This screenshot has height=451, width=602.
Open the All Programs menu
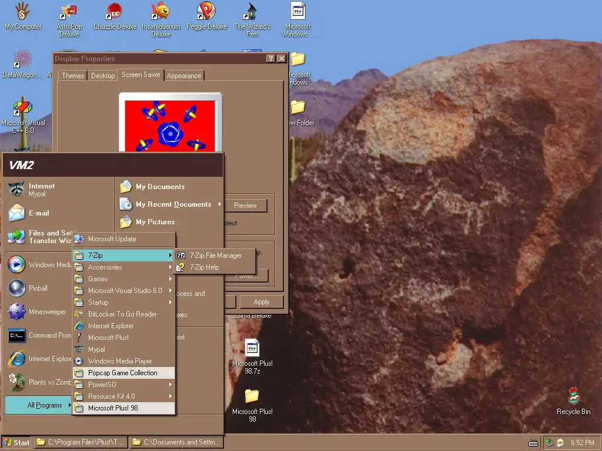pos(39,405)
